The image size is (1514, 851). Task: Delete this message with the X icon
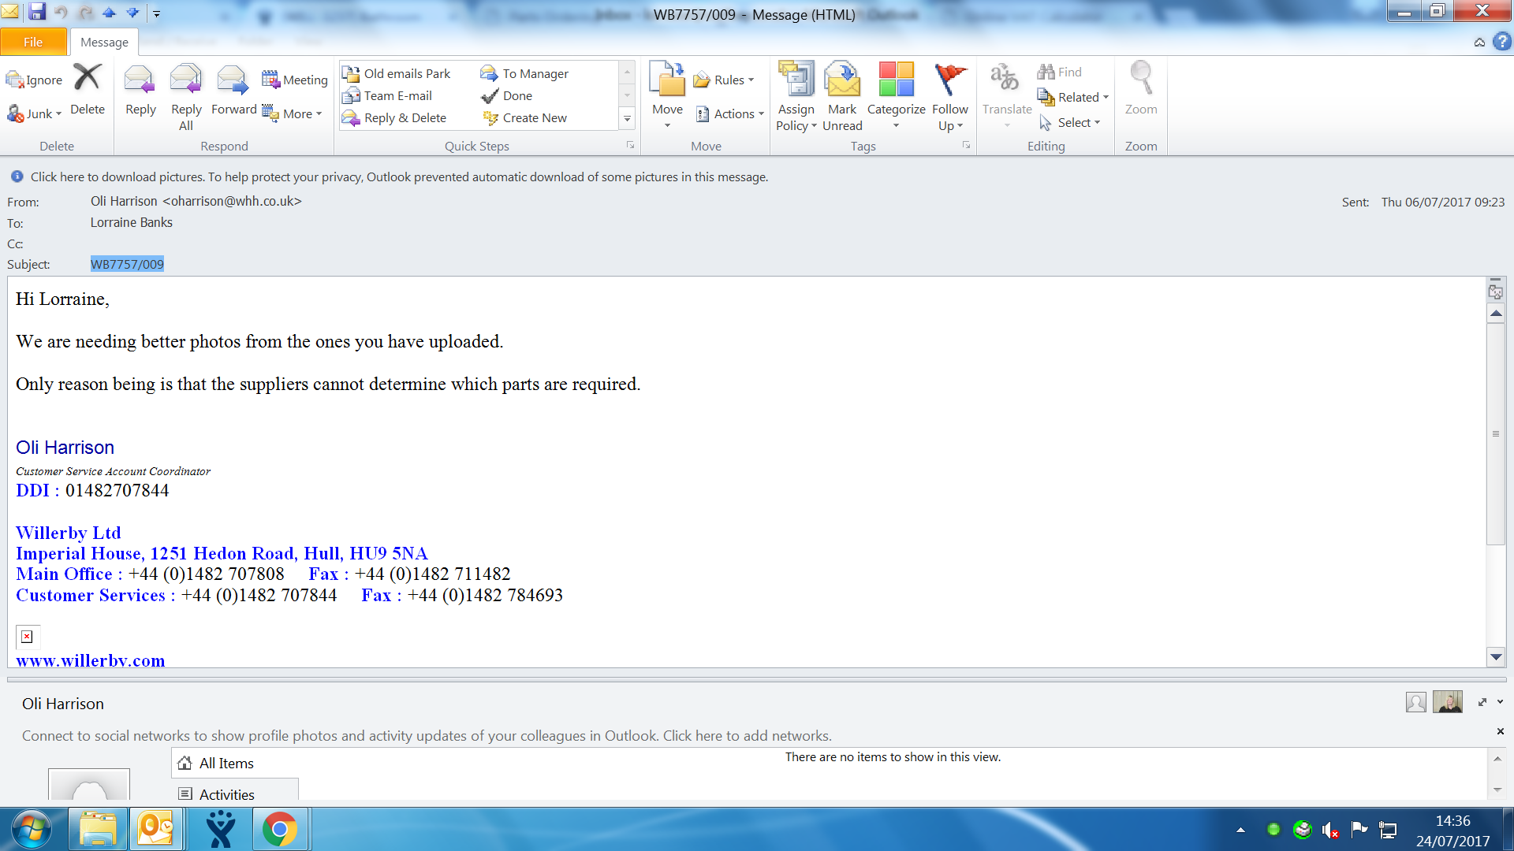click(87, 78)
